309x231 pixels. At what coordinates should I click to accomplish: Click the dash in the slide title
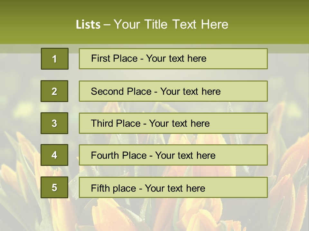tap(107, 24)
